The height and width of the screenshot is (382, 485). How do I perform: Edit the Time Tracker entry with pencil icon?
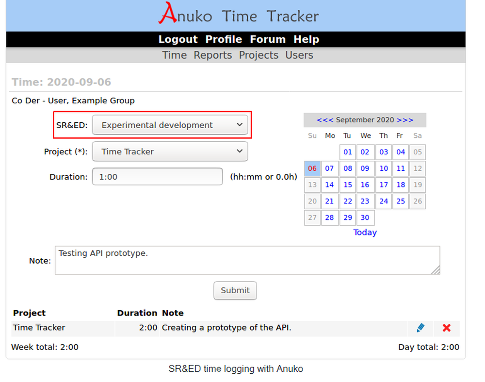(420, 328)
